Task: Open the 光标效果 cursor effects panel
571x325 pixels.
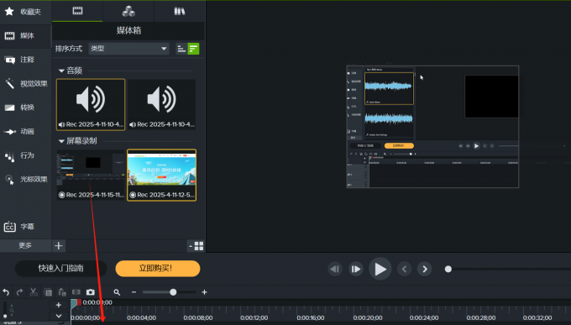Action: [x=25, y=179]
